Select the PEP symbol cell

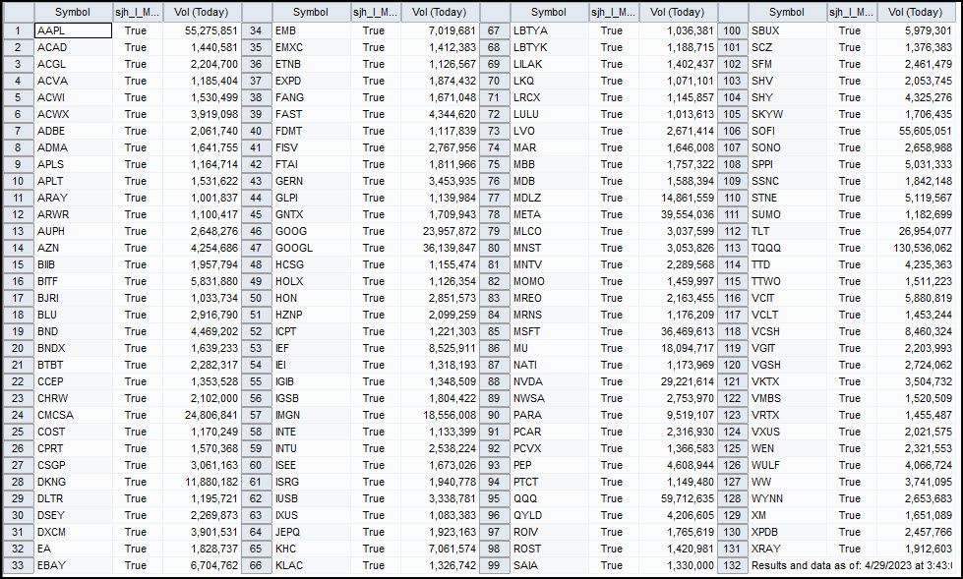pos(550,465)
